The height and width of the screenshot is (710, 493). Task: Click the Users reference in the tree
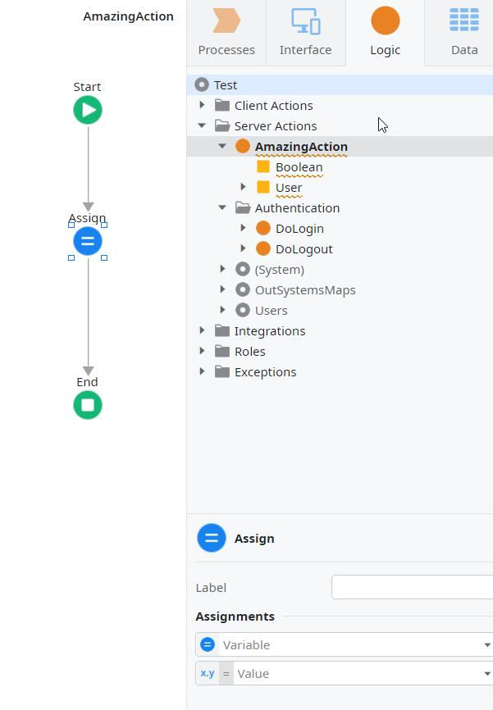click(x=271, y=310)
